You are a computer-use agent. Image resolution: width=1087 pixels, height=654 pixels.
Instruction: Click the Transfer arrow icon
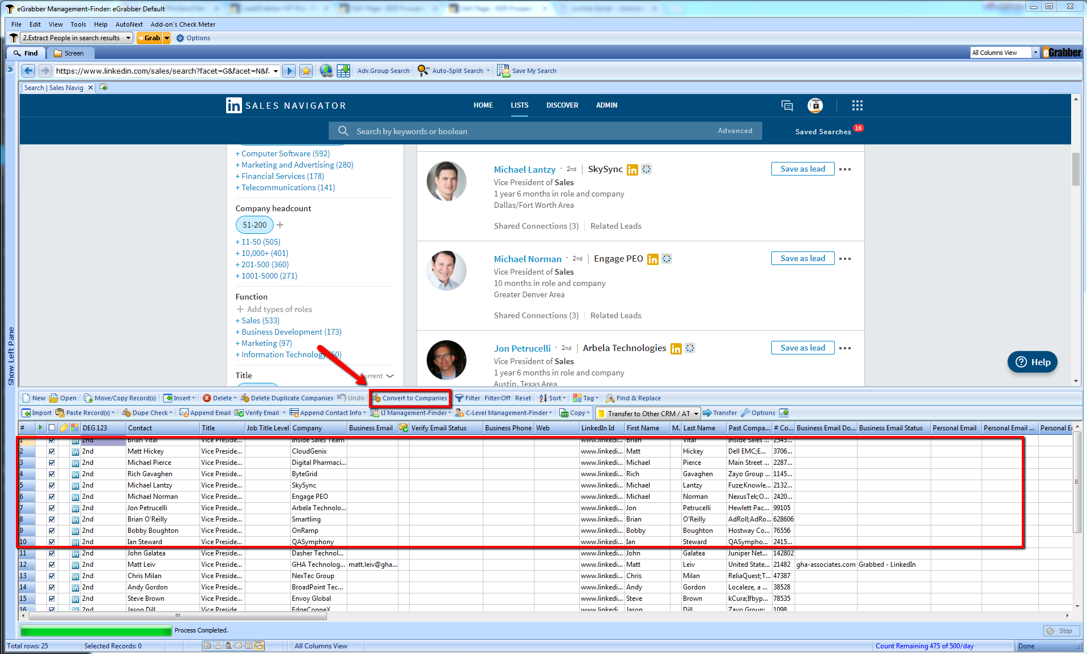[x=707, y=413]
